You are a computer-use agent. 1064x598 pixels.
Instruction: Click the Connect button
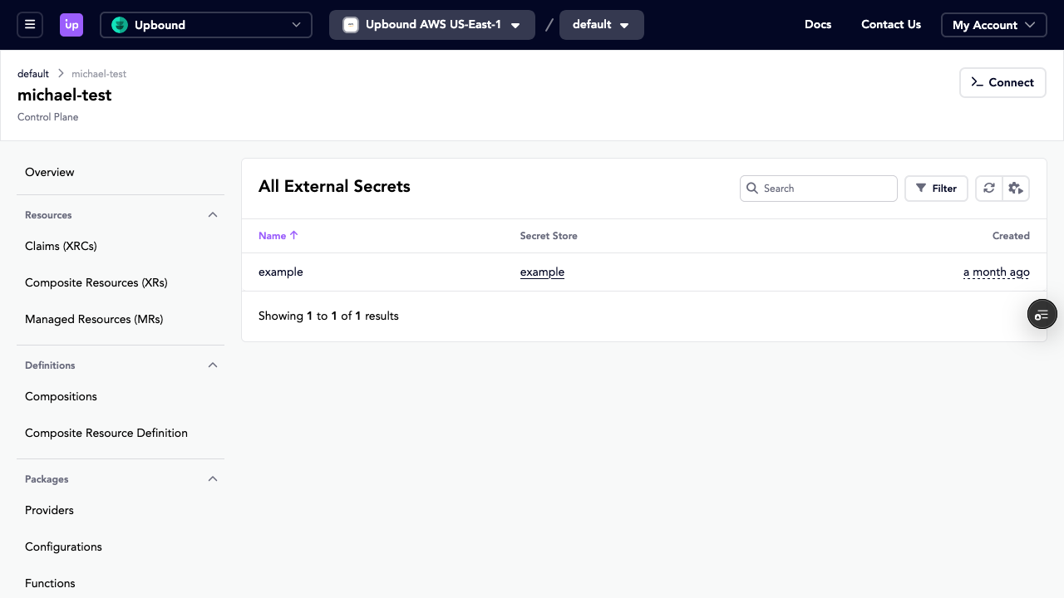(x=1002, y=82)
